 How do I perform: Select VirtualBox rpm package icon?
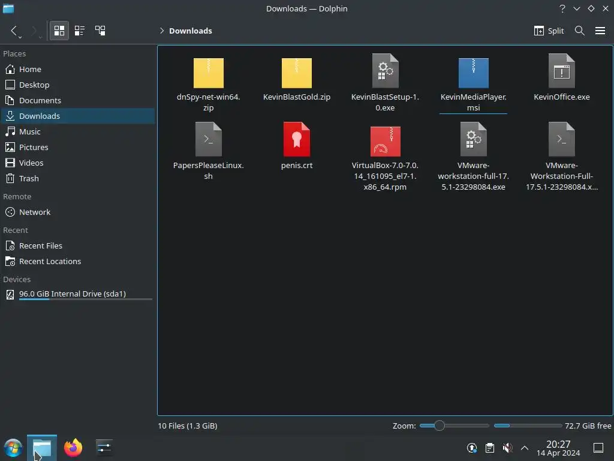(x=385, y=141)
